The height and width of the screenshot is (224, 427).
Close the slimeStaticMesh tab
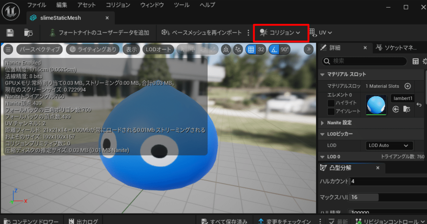(107, 18)
